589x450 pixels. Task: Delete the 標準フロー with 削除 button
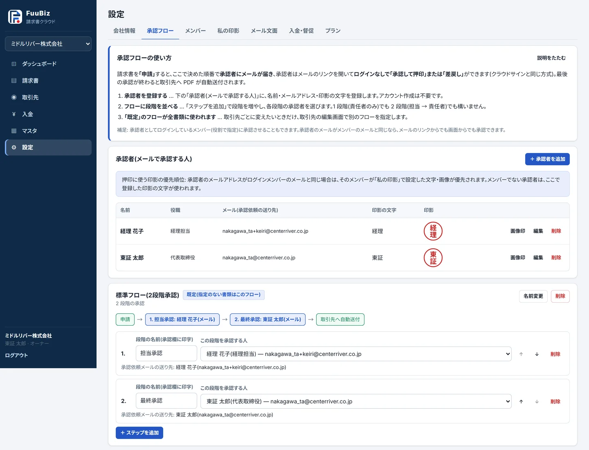pos(560,296)
